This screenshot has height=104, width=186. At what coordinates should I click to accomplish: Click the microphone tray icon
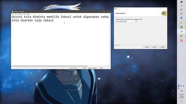tap(179, 86)
